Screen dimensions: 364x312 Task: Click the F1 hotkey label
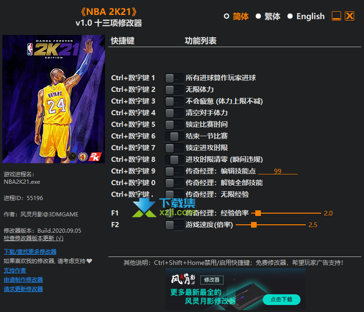[x=115, y=213]
